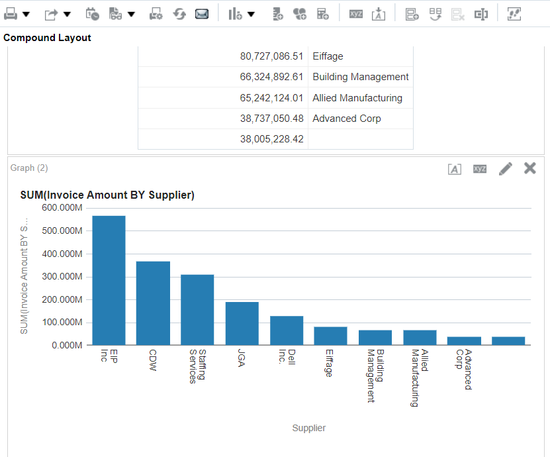Click the 300.000M y-axis label
This screenshot has height=457, width=550.
tap(62, 277)
